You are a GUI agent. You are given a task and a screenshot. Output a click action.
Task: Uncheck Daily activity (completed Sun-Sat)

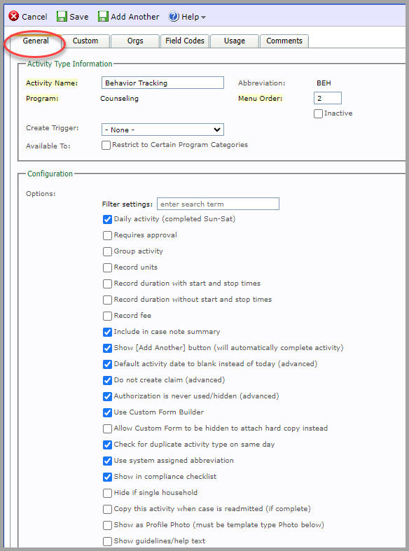108,220
